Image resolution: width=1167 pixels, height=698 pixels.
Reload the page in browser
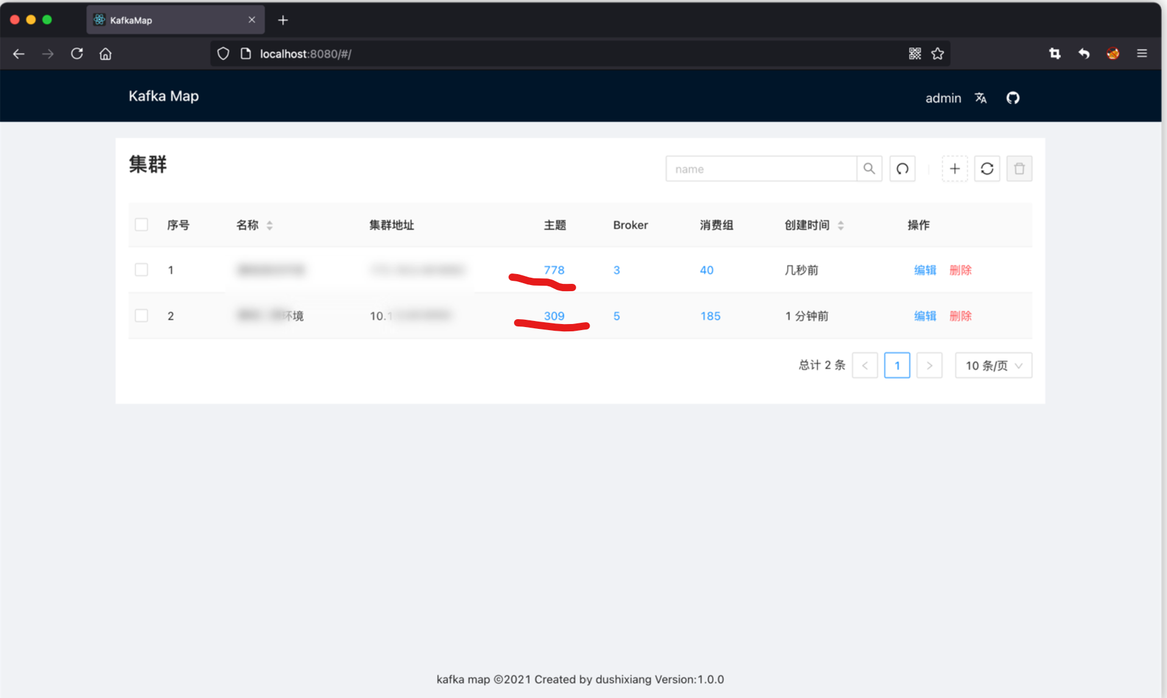(77, 54)
